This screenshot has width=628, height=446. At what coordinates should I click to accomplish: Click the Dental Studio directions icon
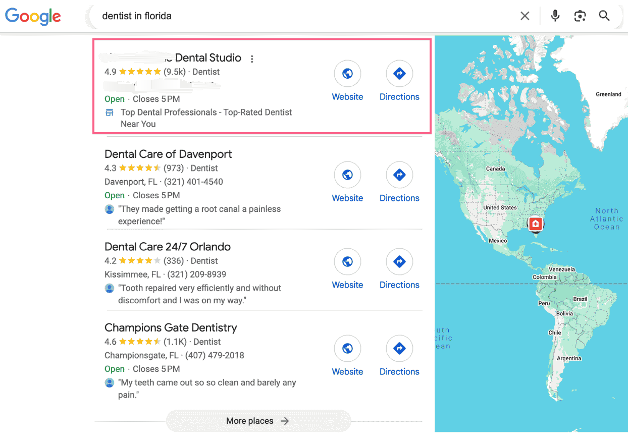399,74
